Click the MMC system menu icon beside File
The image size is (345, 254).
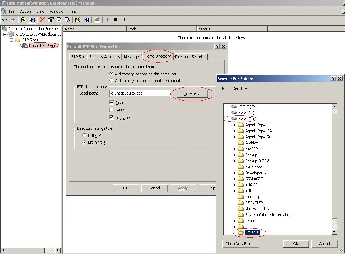[4, 11]
